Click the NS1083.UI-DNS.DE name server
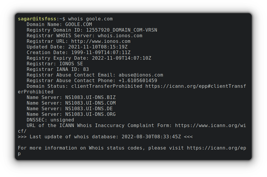The image size is (267, 177). tap(89, 108)
